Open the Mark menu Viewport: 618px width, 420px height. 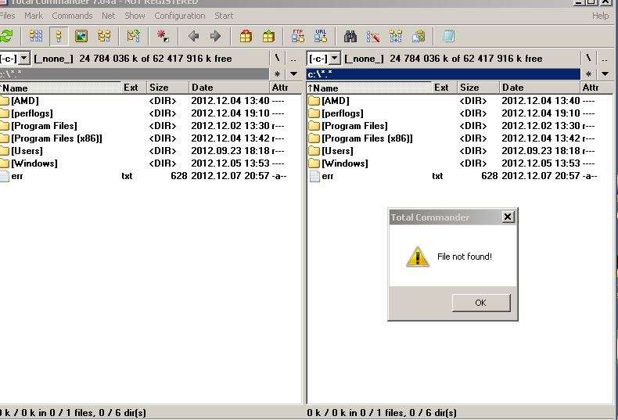34,16
